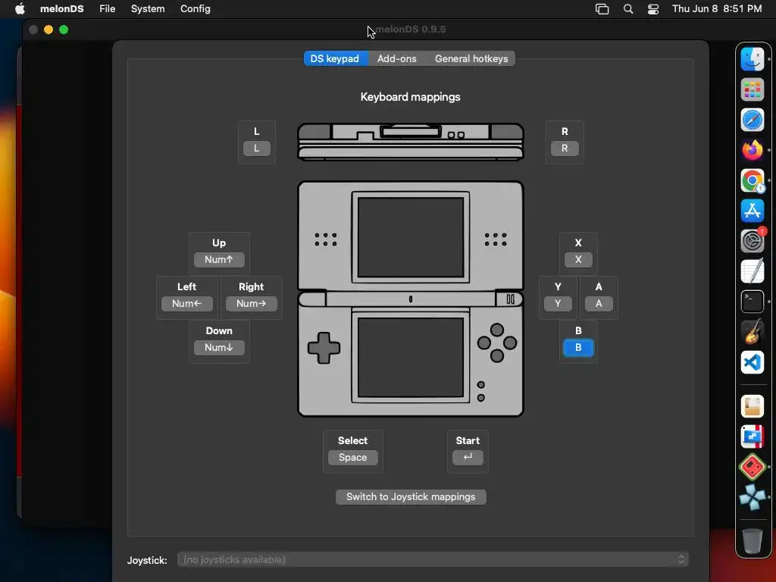Viewport: 776px width, 582px height.
Task: Click Switch to Joystick mappings
Action: (x=411, y=497)
